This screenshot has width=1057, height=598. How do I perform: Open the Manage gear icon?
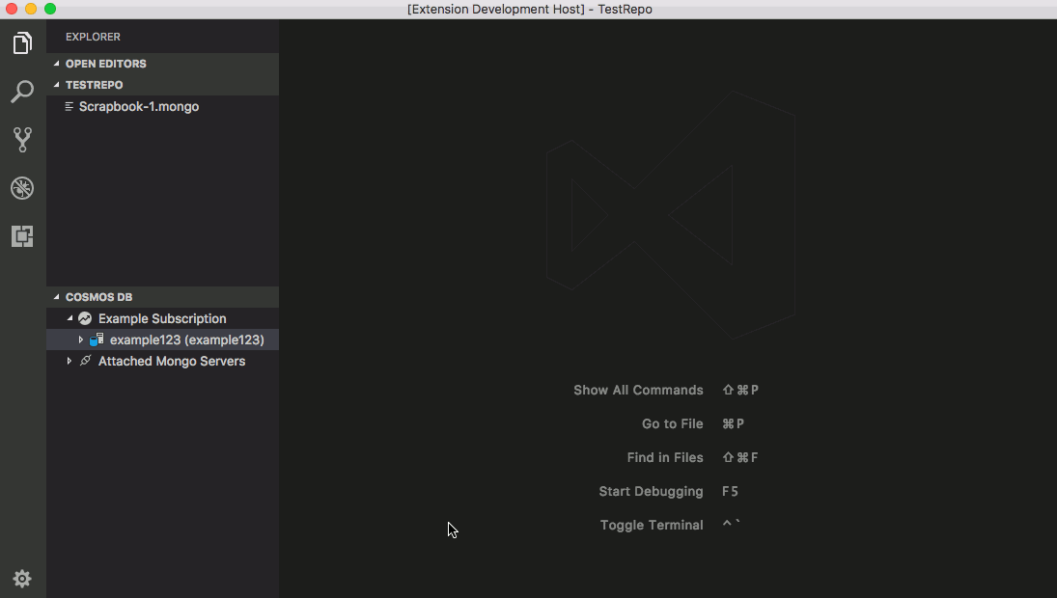pyautogui.click(x=22, y=579)
